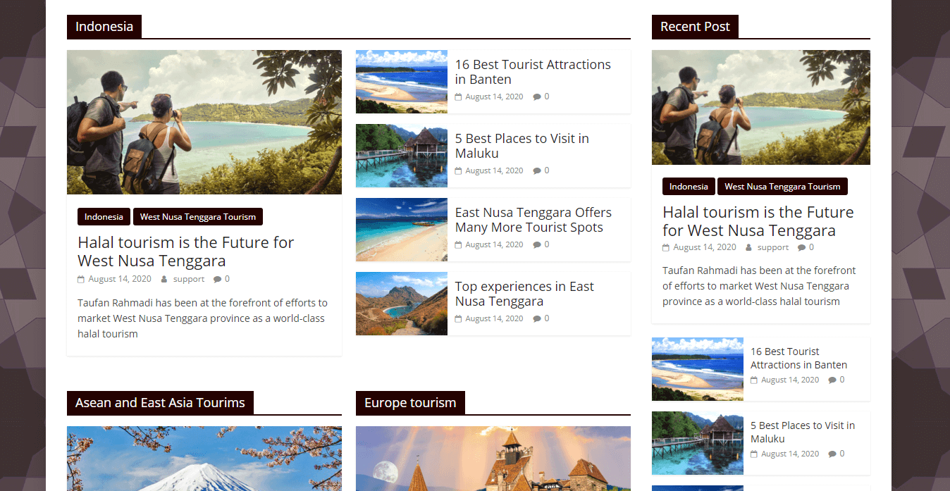
Task: Click Mount Fuji thumbnail under Asean and East Asia
Action: [x=204, y=459]
